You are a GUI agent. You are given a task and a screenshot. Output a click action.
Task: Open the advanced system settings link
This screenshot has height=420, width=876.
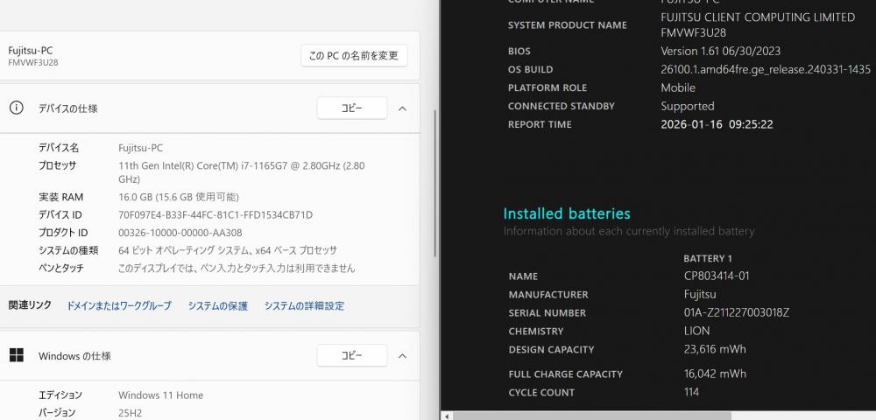304,305
